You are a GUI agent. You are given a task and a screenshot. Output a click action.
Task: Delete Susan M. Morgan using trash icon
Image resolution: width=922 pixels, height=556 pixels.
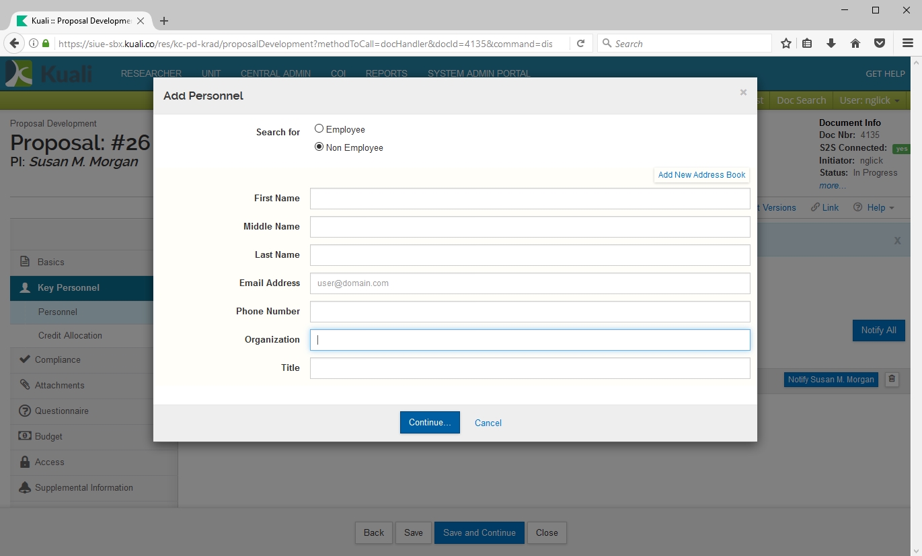tap(892, 380)
